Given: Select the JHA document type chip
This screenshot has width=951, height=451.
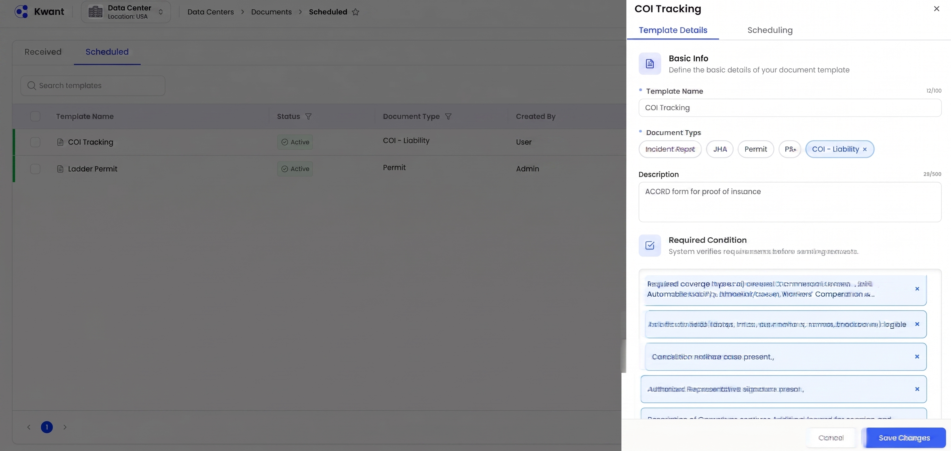Looking at the screenshot, I should click(x=720, y=149).
